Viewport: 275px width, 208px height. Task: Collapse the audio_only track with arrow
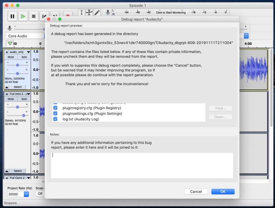7,87
